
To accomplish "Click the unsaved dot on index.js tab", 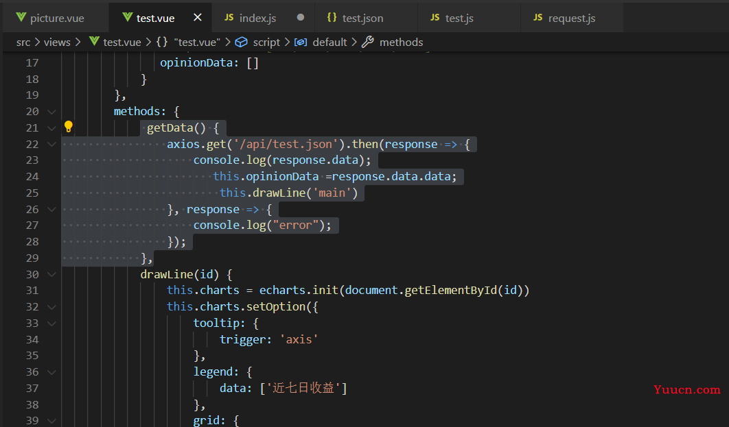I will [x=301, y=17].
